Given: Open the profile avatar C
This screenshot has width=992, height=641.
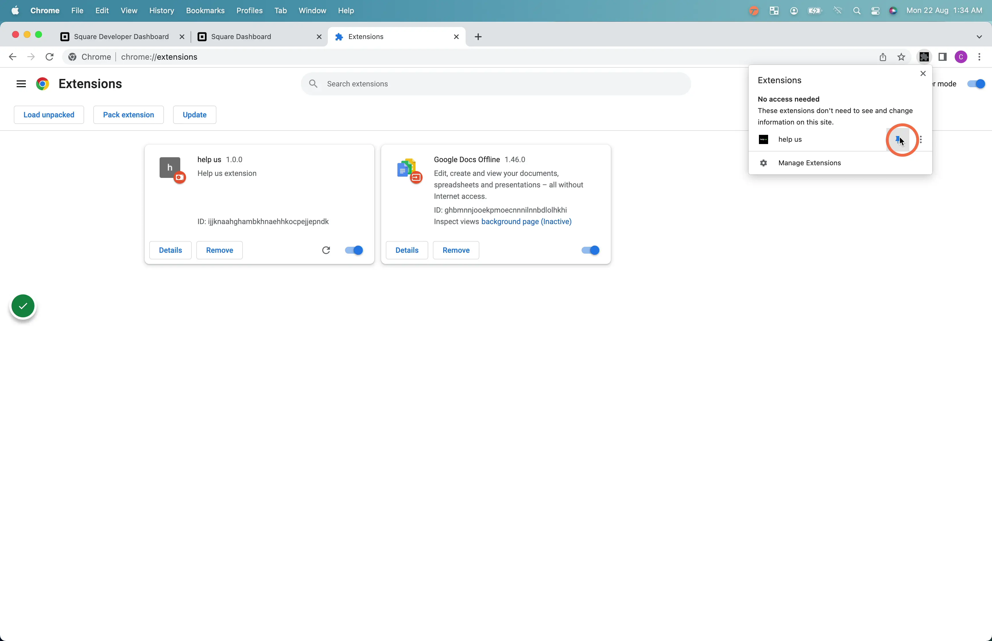Looking at the screenshot, I should [961, 57].
